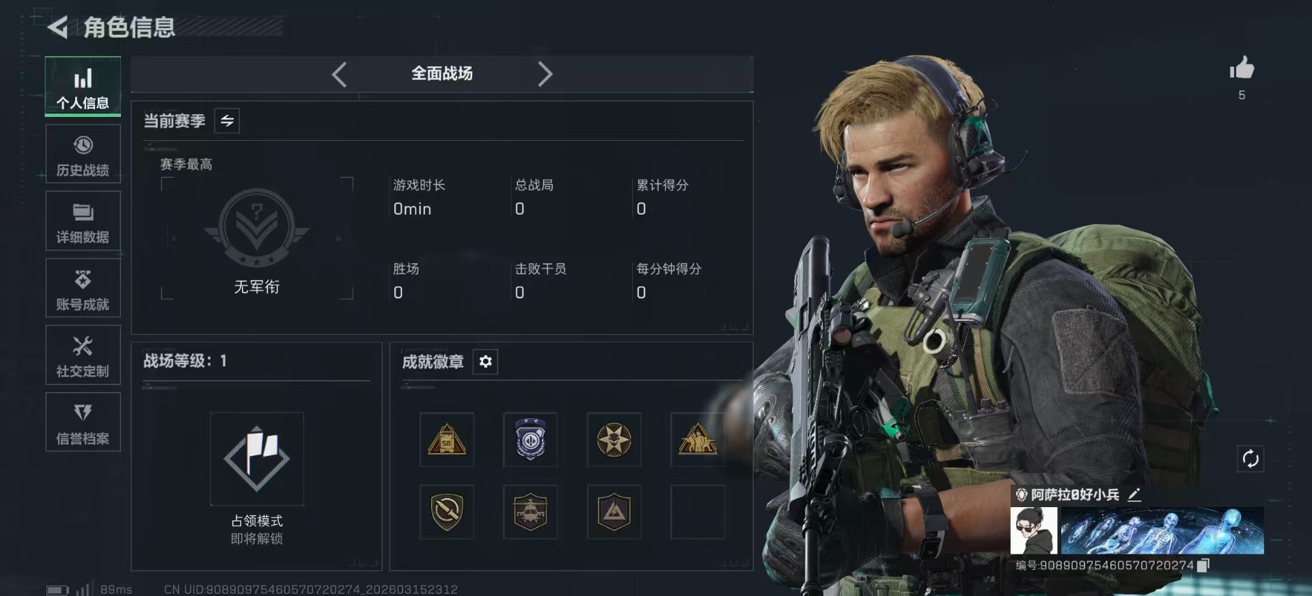
Task: Copy the 编号 ID number
Action: [x=1204, y=565]
